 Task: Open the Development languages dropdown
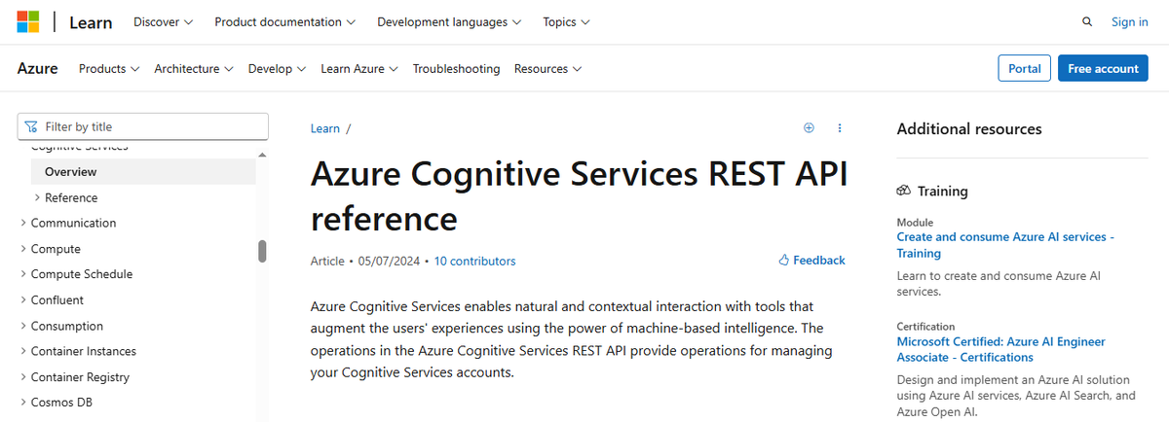pos(449,21)
